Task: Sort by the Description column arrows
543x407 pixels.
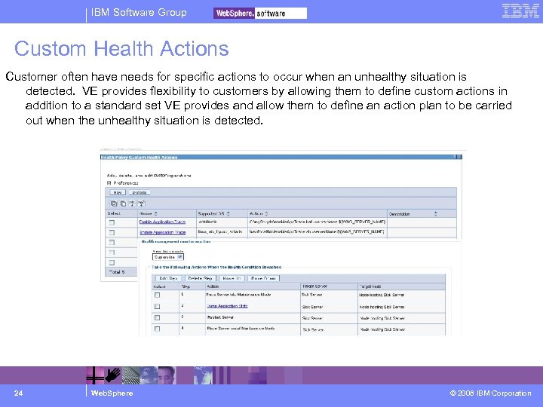Action: tap(436, 214)
